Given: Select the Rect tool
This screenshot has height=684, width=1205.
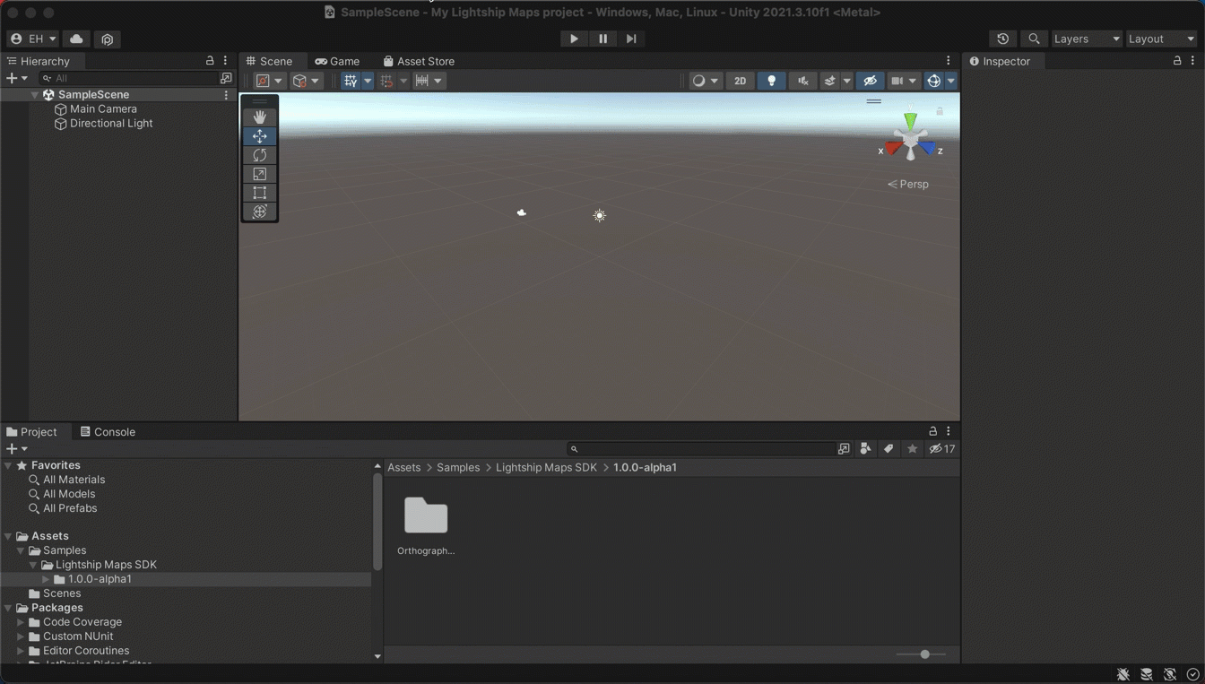Looking at the screenshot, I should pos(259,193).
